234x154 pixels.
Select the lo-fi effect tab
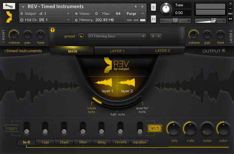click(x=26, y=142)
